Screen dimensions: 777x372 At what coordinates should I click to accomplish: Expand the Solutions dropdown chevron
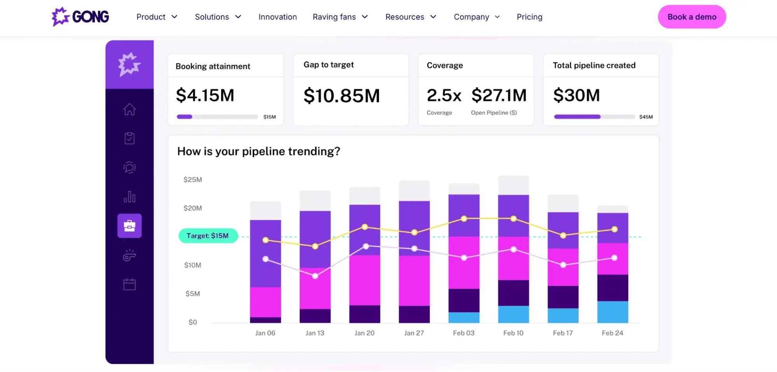coord(238,17)
